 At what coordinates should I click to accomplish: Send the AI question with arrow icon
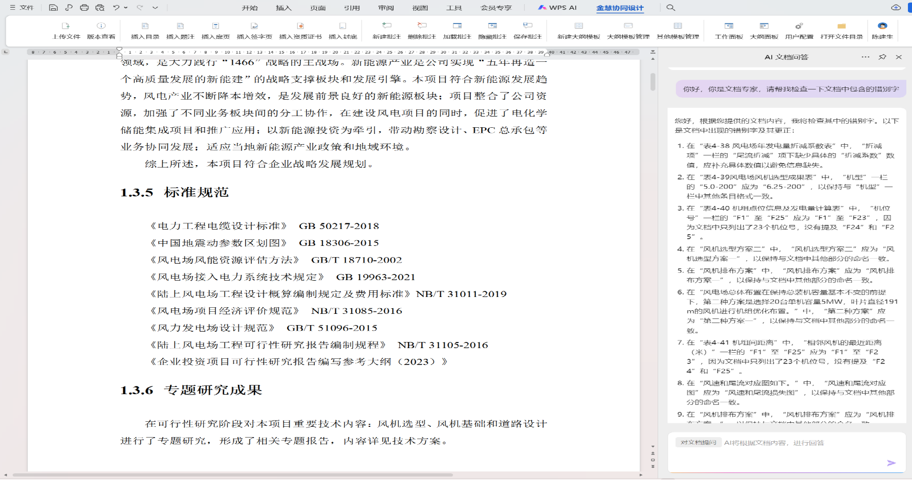pos(891,463)
